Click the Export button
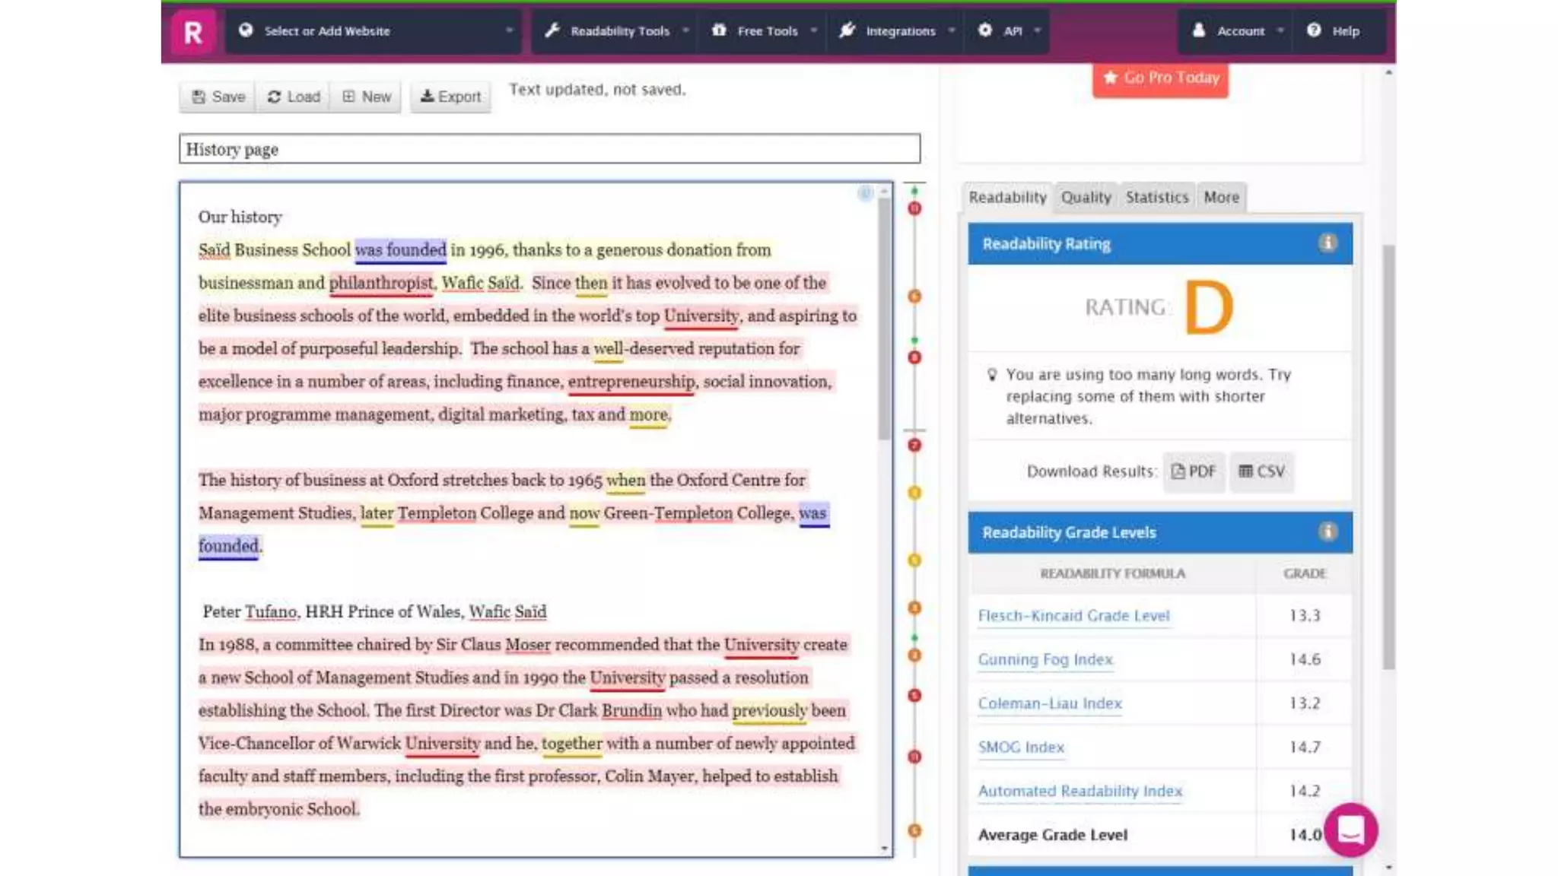The height and width of the screenshot is (876, 1558). pyautogui.click(x=451, y=97)
